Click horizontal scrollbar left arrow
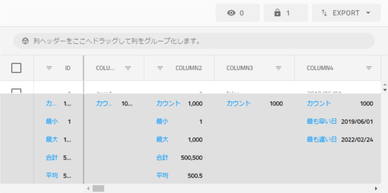 coord(88,188)
